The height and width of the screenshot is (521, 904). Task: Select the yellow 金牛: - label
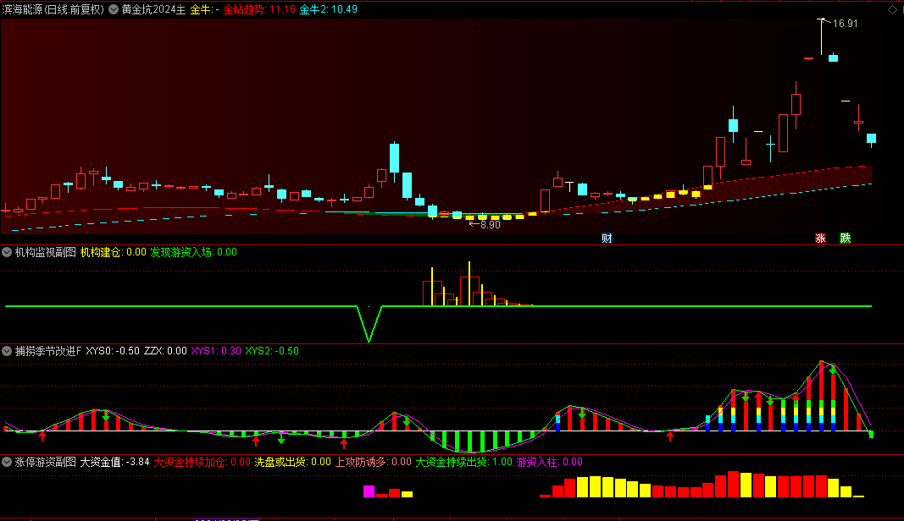tap(205, 9)
